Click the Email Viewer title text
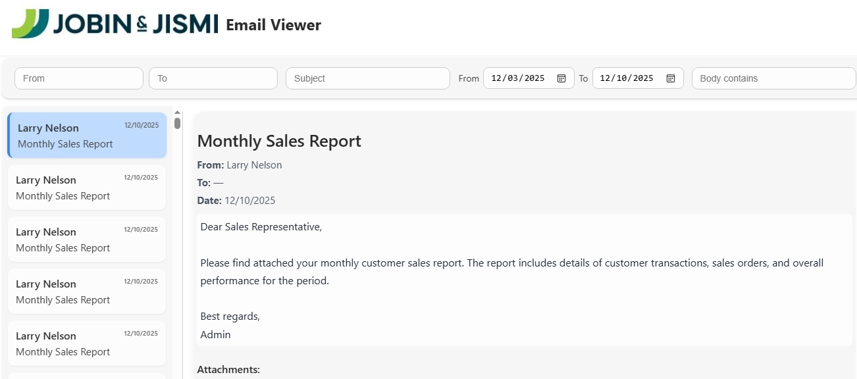 point(273,25)
